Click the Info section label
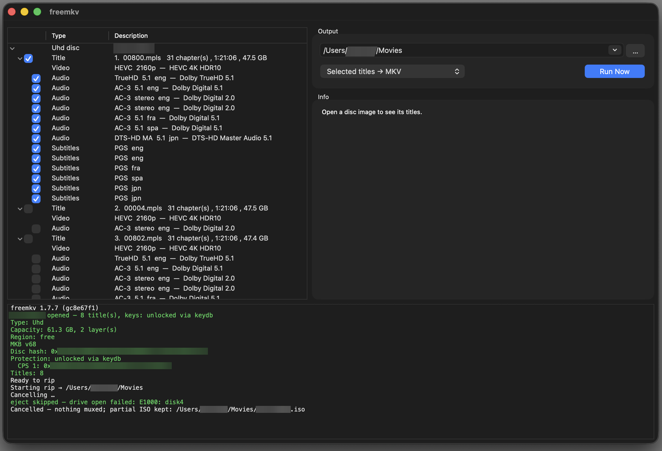 click(323, 97)
